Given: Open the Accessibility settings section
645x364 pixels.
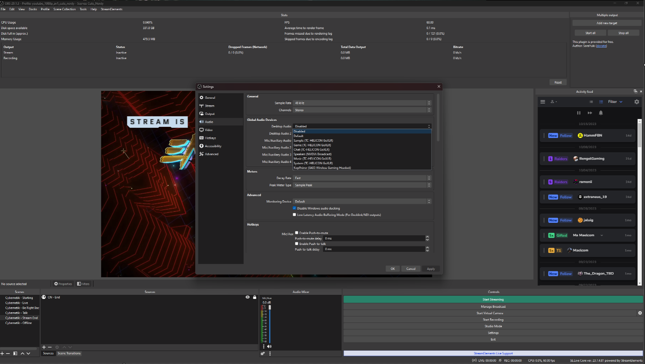Looking at the screenshot, I should [x=221, y=146].
